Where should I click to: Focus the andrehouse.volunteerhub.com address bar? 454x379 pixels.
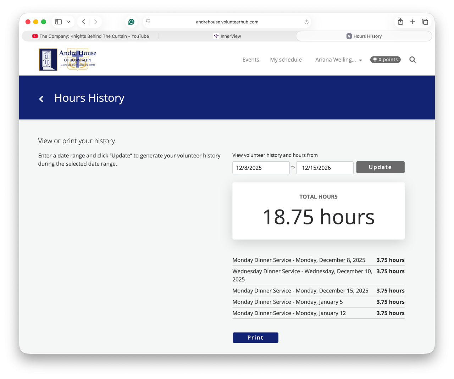click(227, 22)
